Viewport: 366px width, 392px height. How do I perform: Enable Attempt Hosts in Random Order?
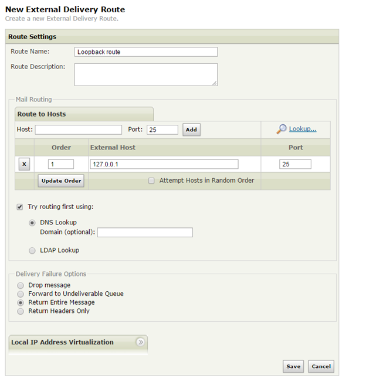(151, 180)
